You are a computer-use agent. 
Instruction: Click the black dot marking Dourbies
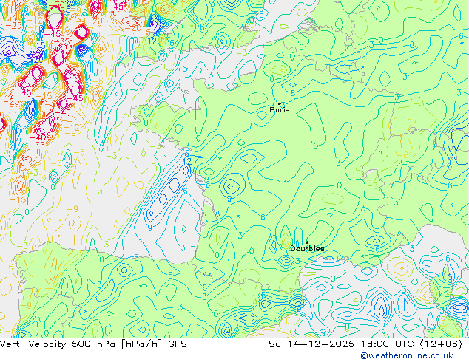(x=307, y=242)
